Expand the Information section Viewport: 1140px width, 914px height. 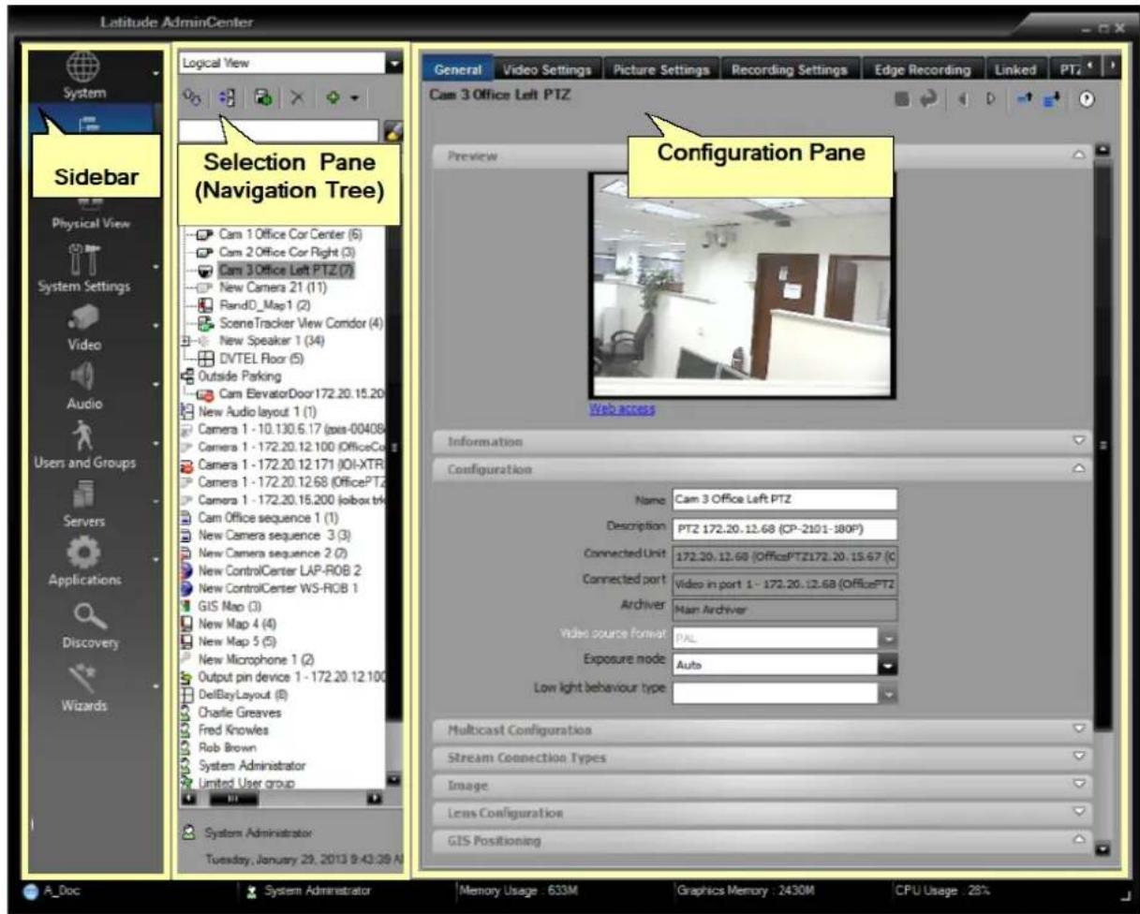click(1078, 439)
